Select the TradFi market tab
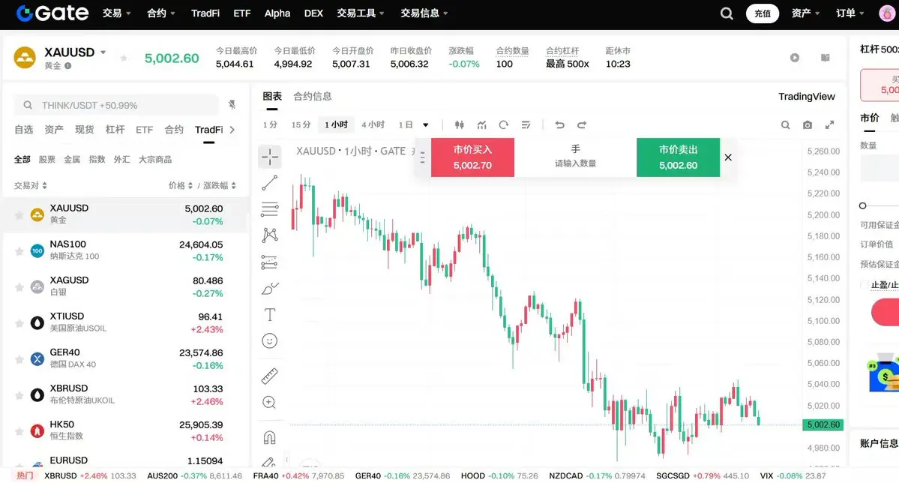The height and width of the screenshot is (483, 899). pyautogui.click(x=208, y=130)
